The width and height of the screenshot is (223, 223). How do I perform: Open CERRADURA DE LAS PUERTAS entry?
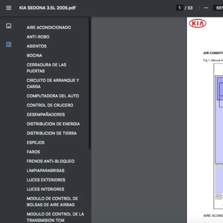[x=46, y=68]
